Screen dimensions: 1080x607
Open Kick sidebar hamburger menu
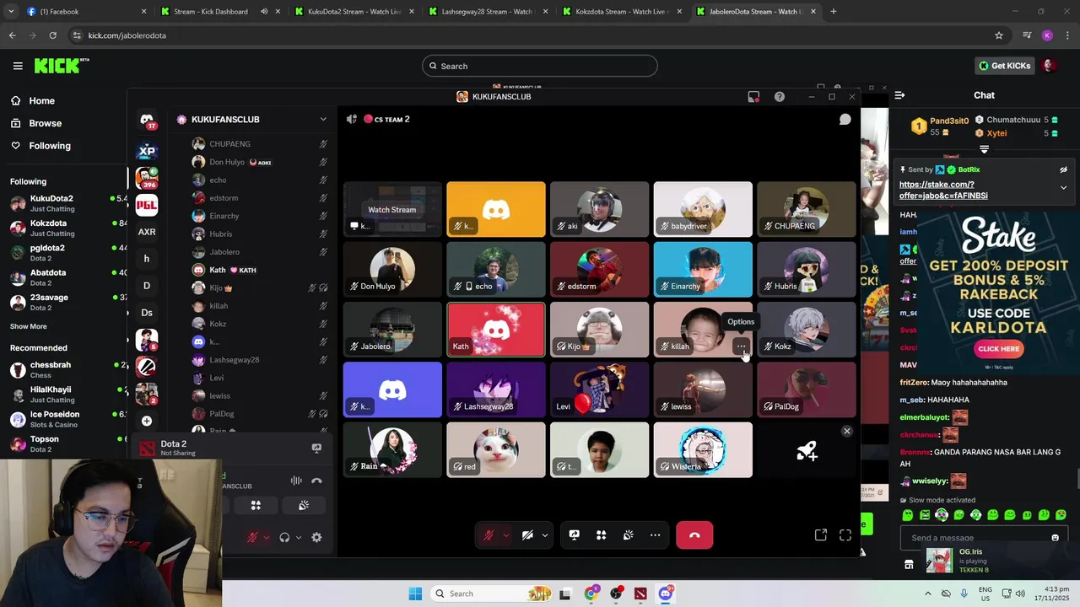pyautogui.click(x=18, y=66)
